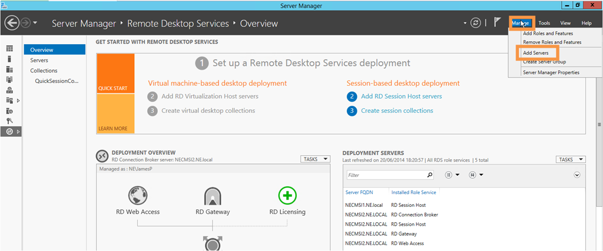Click Create virtual desktop collections
The height and width of the screenshot is (251, 603).
208,111
